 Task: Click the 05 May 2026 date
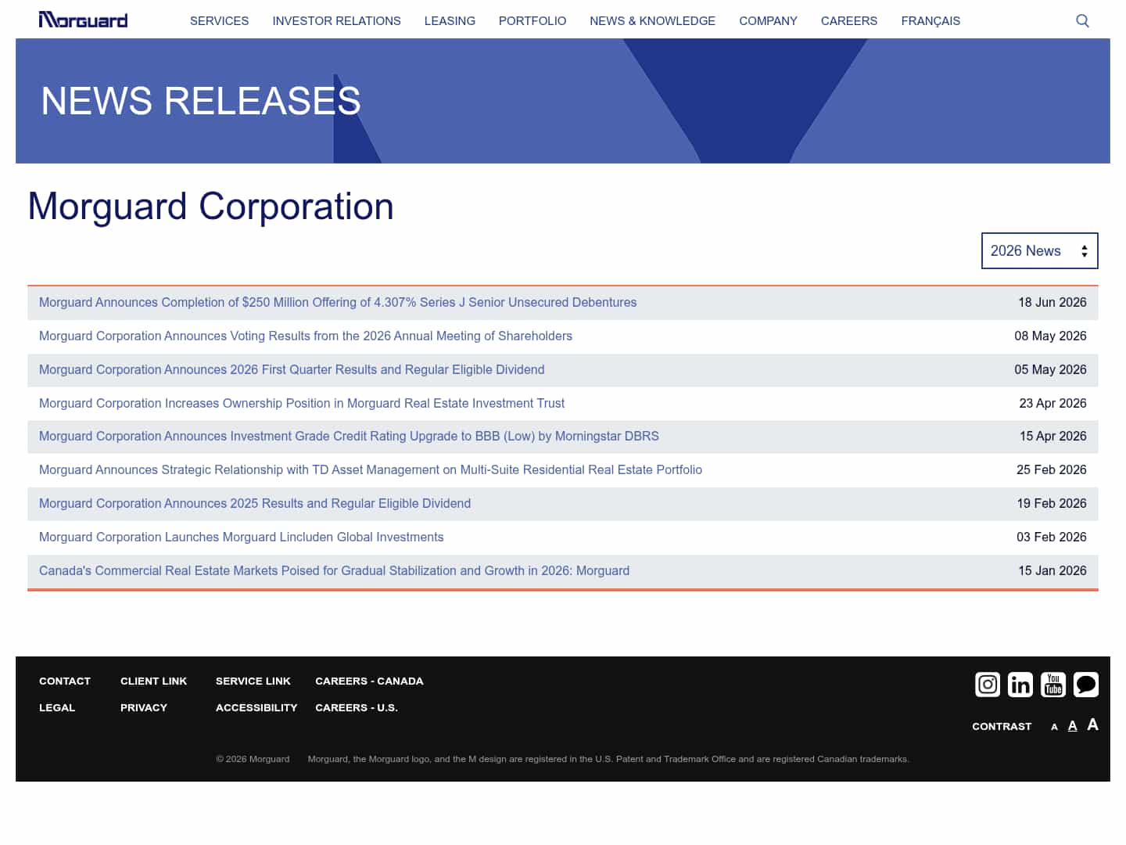[1050, 369]
